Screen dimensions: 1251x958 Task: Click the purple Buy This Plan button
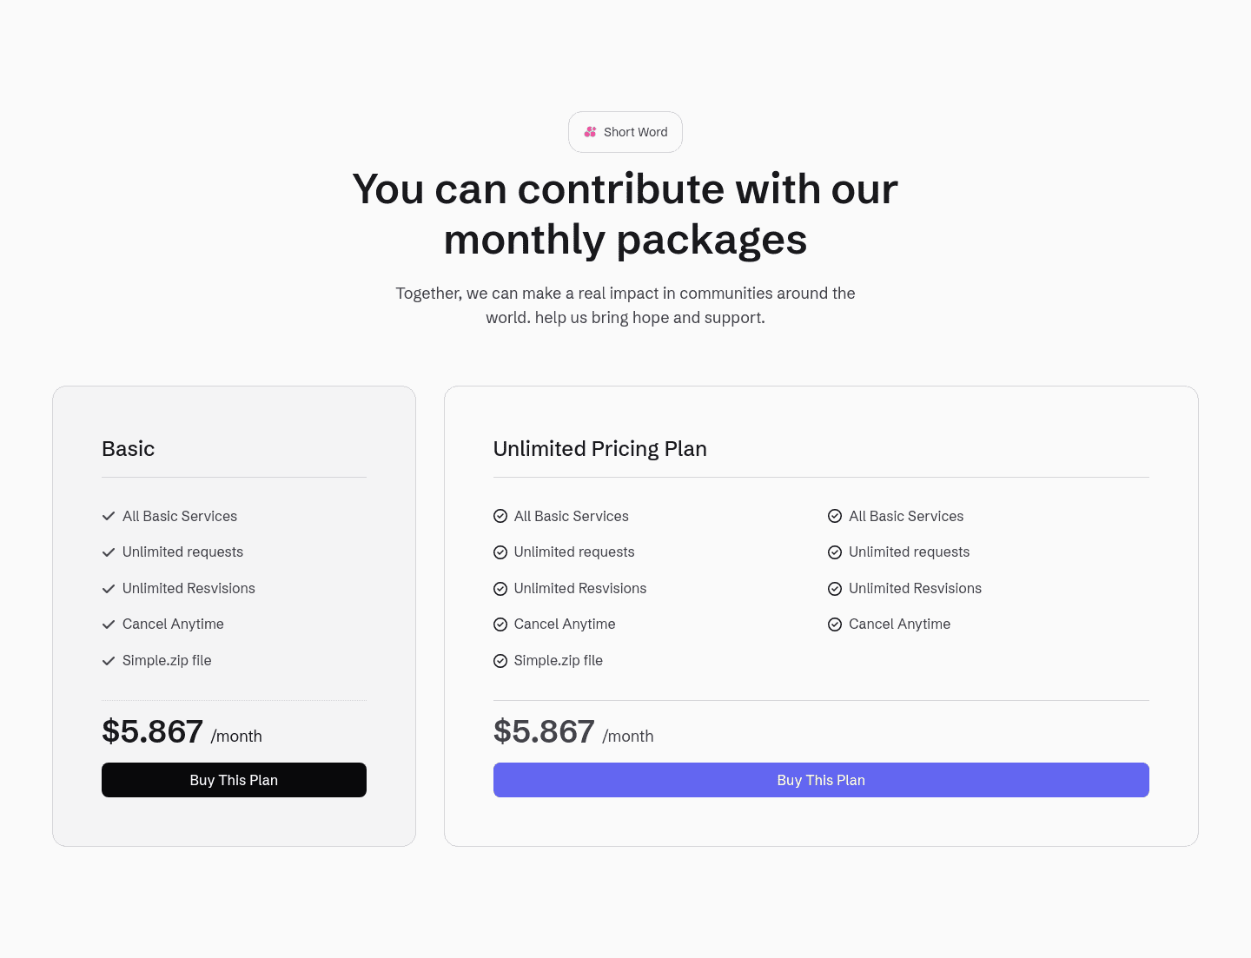821,780
